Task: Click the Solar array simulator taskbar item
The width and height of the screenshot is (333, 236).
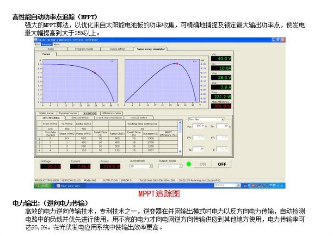Action: click(x=69, y=186)
